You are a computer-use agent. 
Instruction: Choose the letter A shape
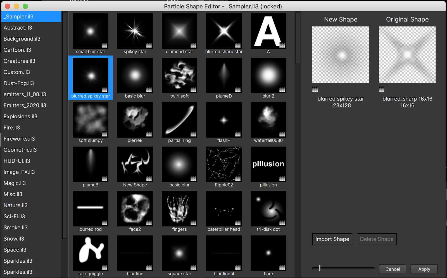coord(268,31)
